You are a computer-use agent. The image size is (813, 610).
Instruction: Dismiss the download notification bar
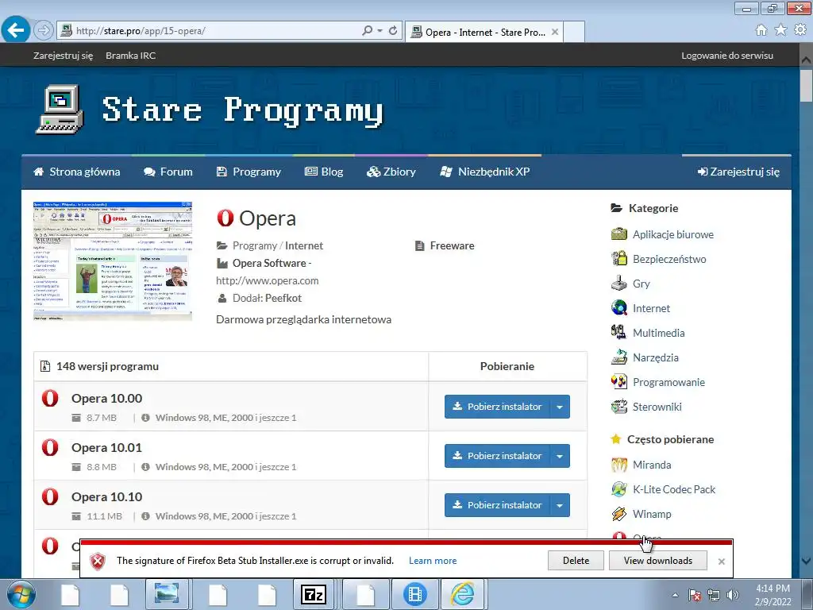(x=721, y=562)
